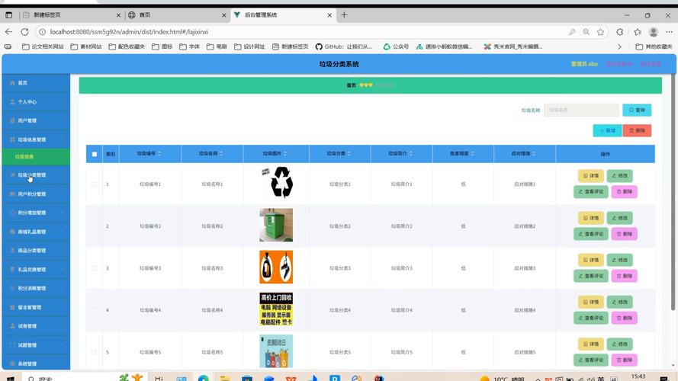Click the yellow 详情 button in row 1
The width and height of the screenshot is (678, 381).
590,176
